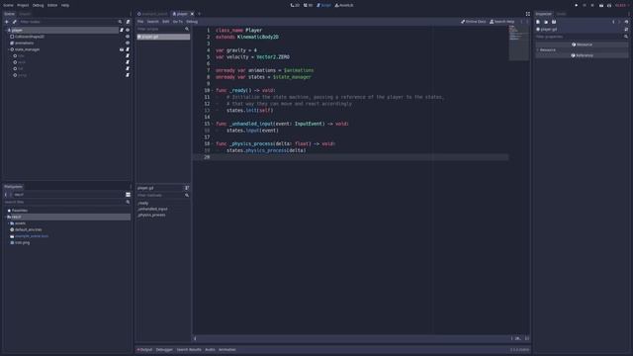Viewport: 633px width, 356px height.
Task: Fold the _ready function at line 10
Action: point(213,90)
